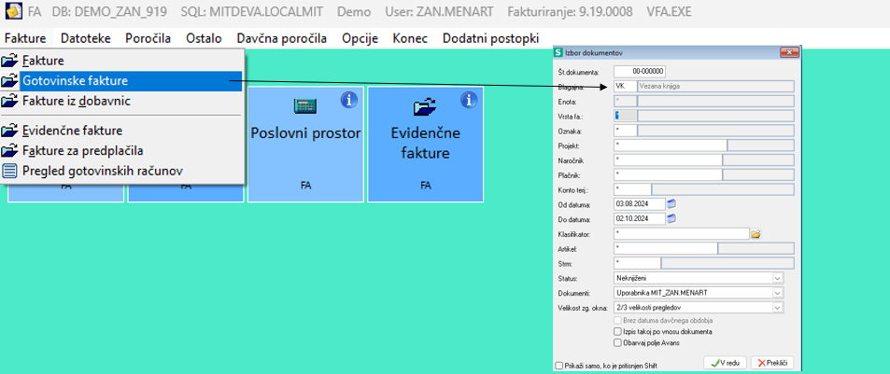Image resolution: width=890 pixels, height=374 pixels.
Task: Click the open folder icon on the Evidenčne fakture tile
Action: click(x=423, y=106)
